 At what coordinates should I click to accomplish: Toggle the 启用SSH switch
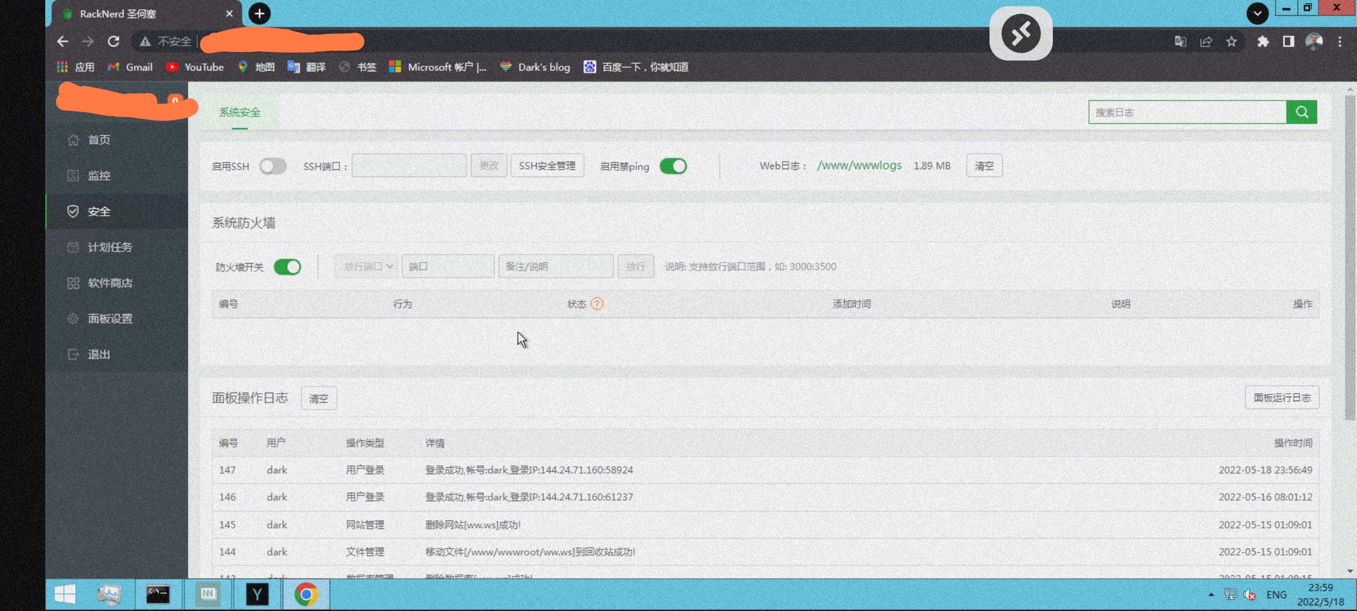(x=273, y=166)
